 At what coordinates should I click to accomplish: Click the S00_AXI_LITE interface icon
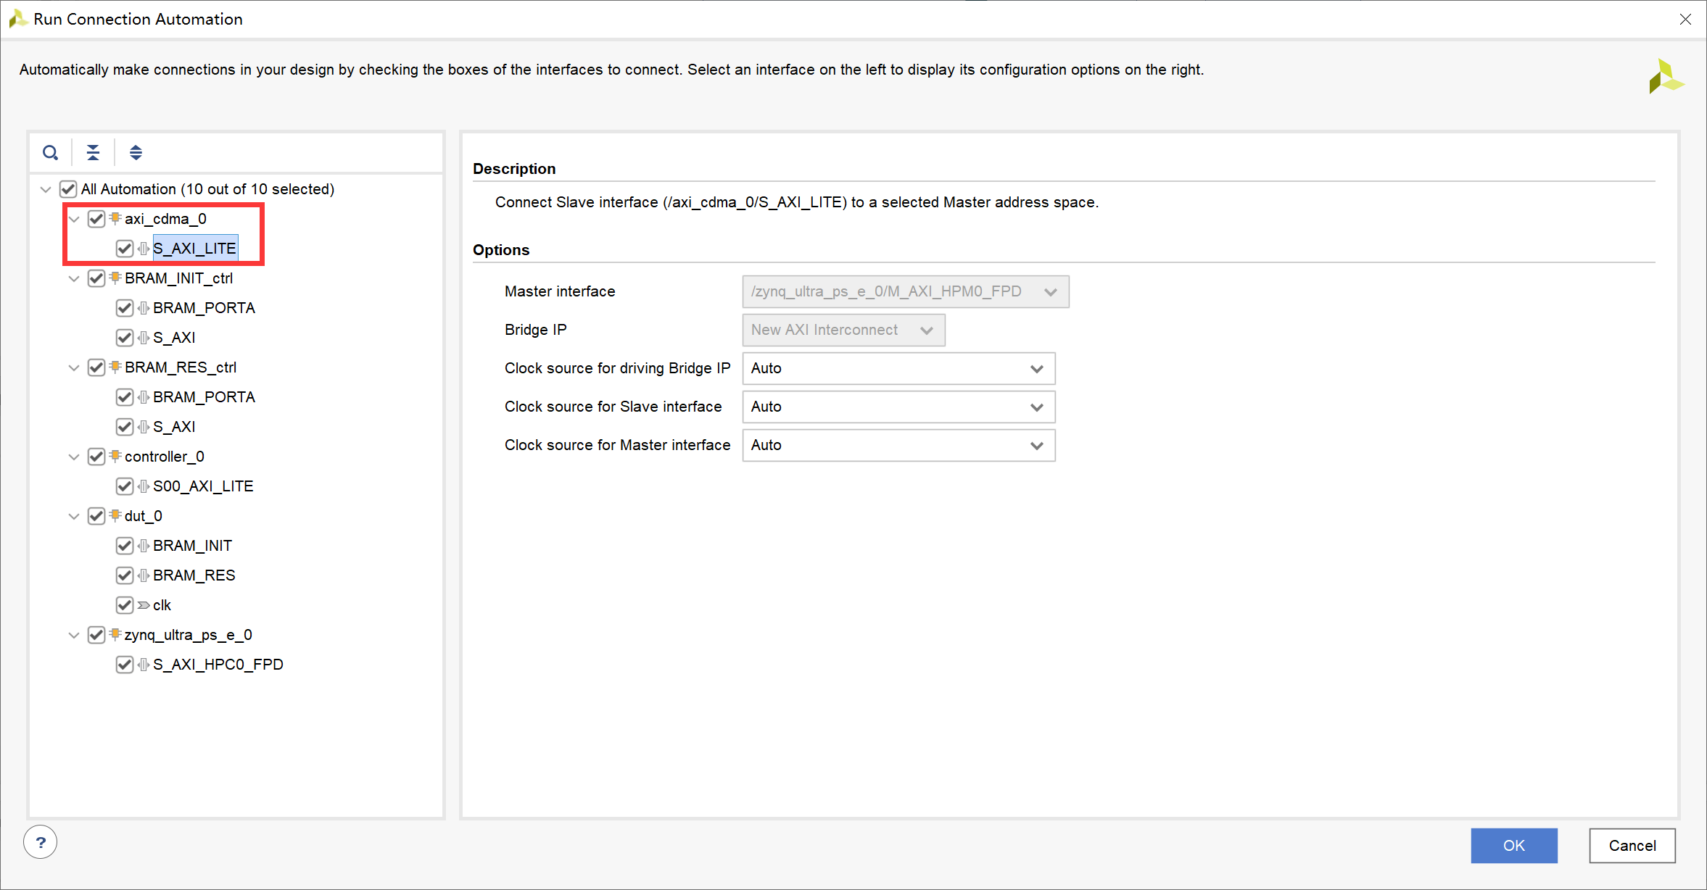[x=144, y=486]
